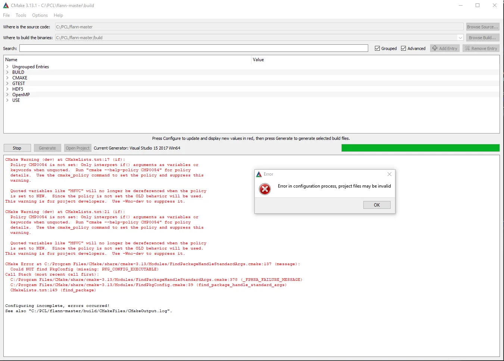Click the red error icon in dialog
The image size is (504, 361).
[x=265, y=189]
